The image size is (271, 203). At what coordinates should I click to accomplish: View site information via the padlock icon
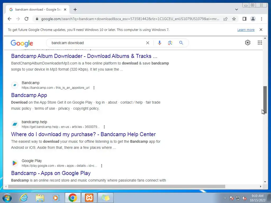37,19
